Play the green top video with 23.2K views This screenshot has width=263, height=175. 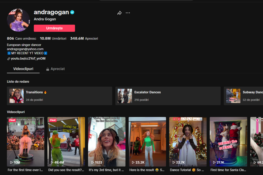(x=147, y=142)
